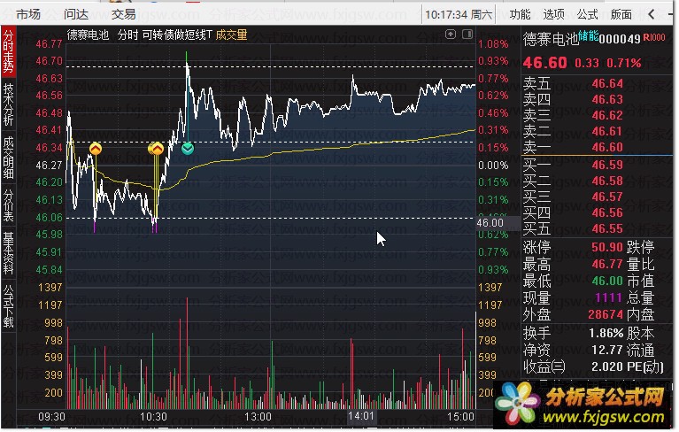Open the 市场 menu
Image resolution: width=679 pixels, height=432 pixels.
28,14
